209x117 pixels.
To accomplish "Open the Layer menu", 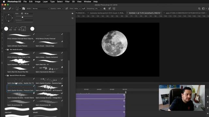I will pyautogui.click(x=45, y=2).
